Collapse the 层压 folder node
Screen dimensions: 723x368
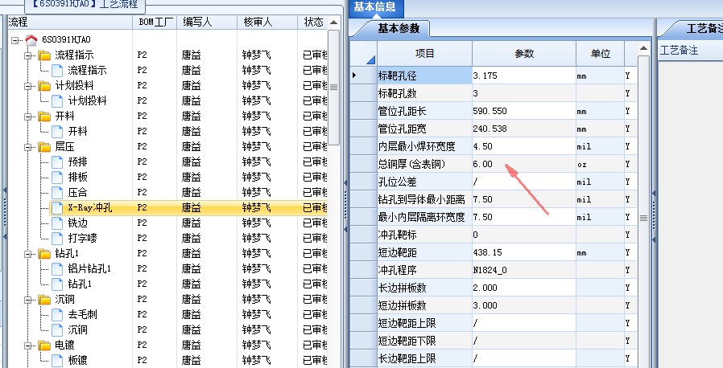[x=28, y=147]
